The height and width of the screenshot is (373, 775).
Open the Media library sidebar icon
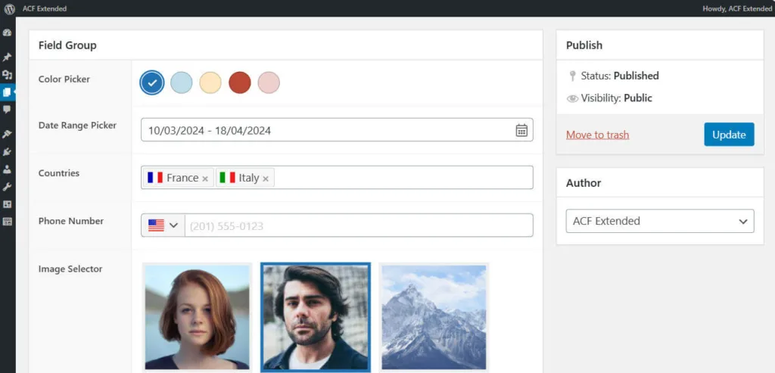pos(7,75)
